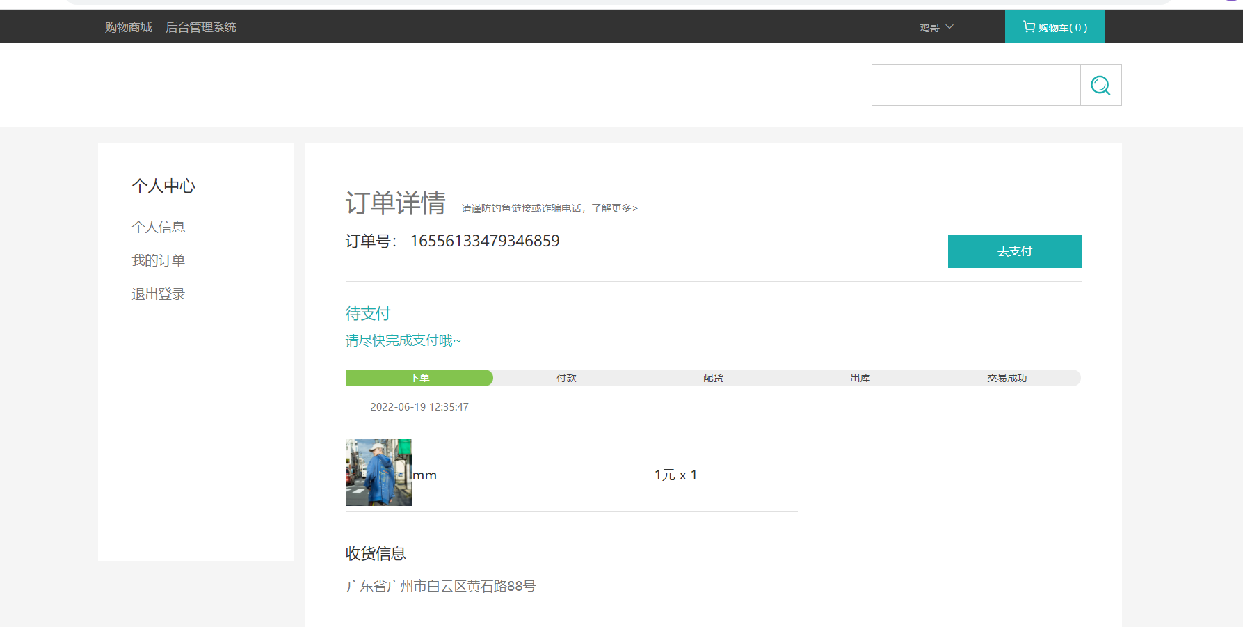Click the price text 1元 x 1
The width and height of the screenshot is (1243, 627).
pos(675,475)
